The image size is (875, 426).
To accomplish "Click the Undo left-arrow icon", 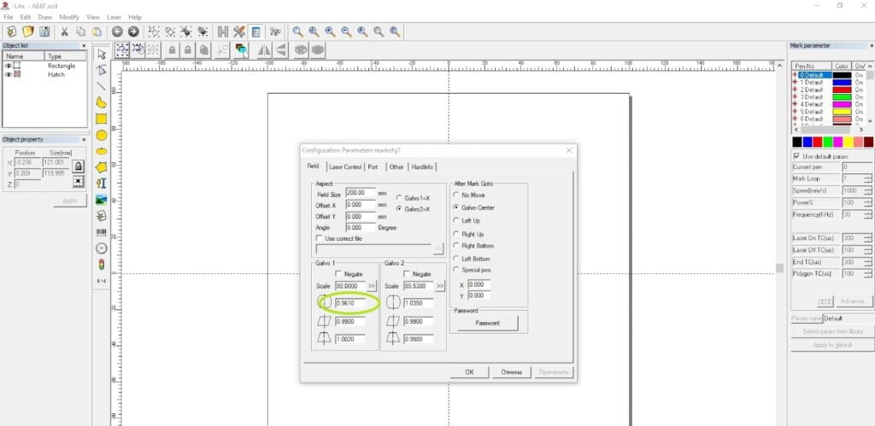I will coord(117,32).
